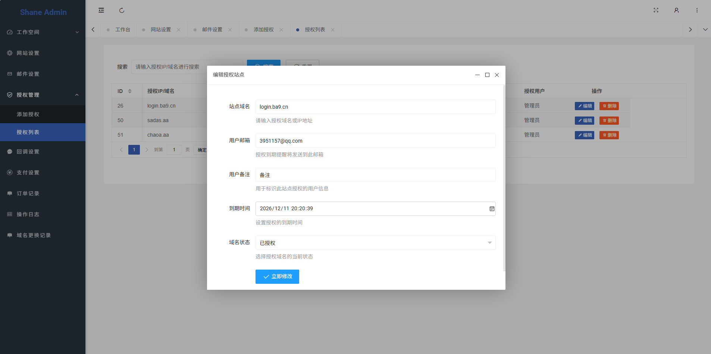
Task: Switch to the 网站设置 tab
Action: (x=161, y=30)
